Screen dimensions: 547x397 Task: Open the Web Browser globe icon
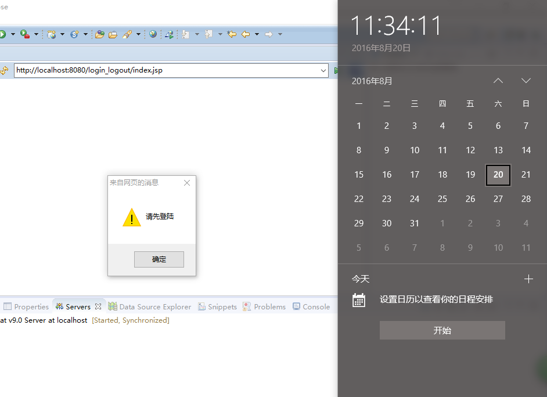pos(153,34)
